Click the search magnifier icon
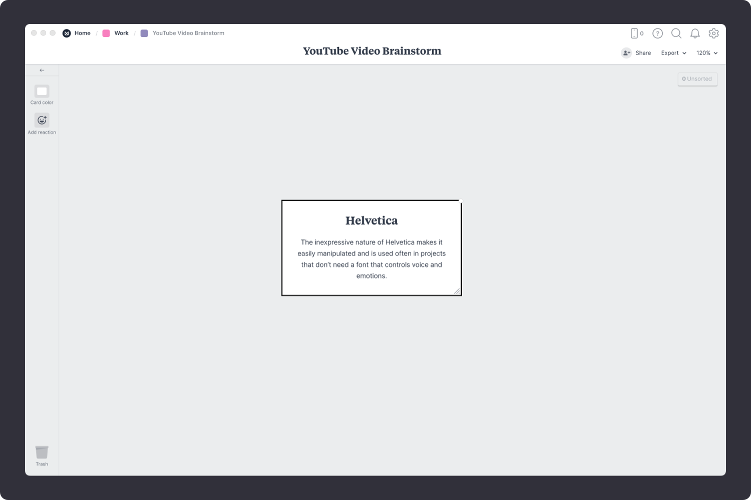The image size is (751, 500). click(676, 33)
